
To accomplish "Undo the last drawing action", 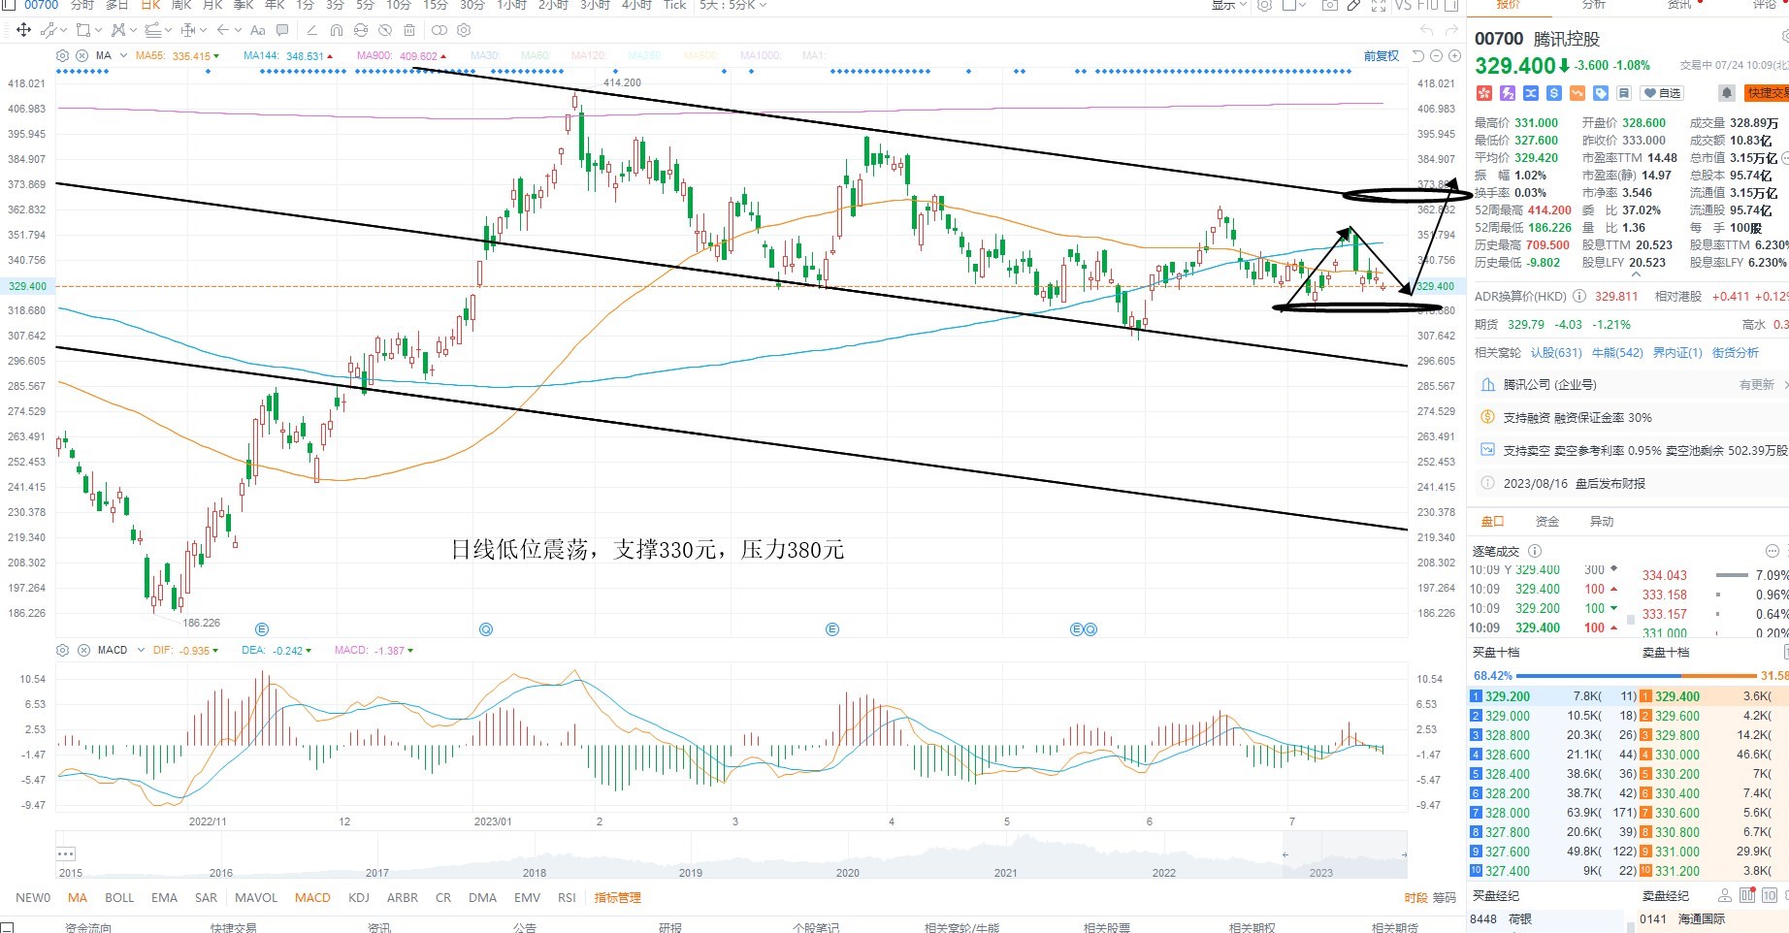I will coord(1426,30).
